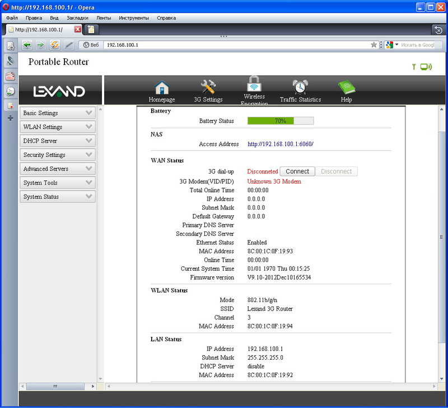Click the connected device wireless status icon
Viewport: 448px width, 408px height.
pos(426,67)
